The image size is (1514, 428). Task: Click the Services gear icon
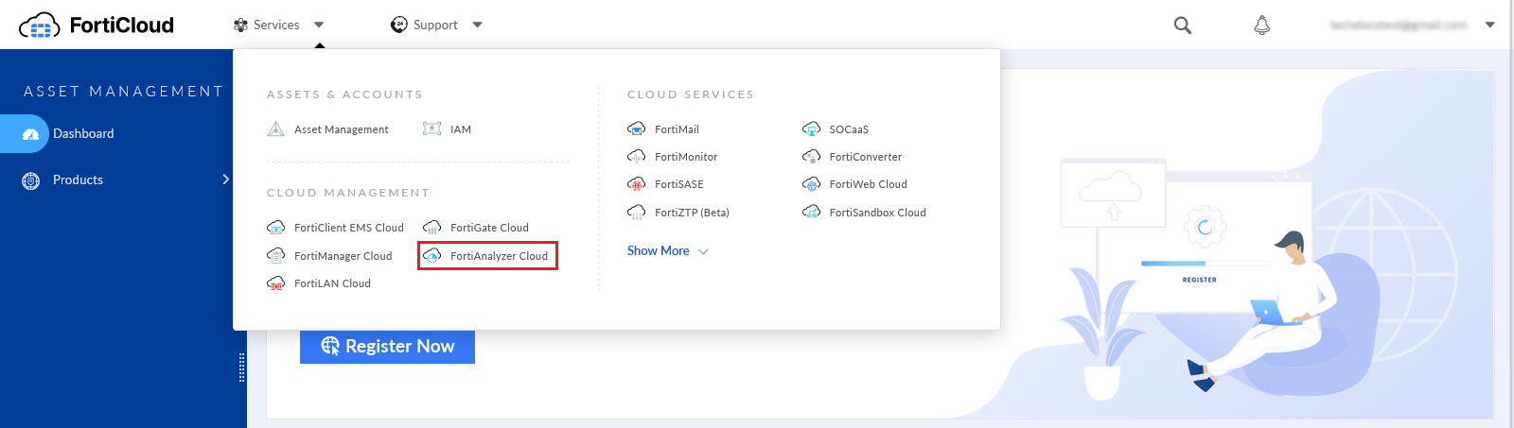240,26
